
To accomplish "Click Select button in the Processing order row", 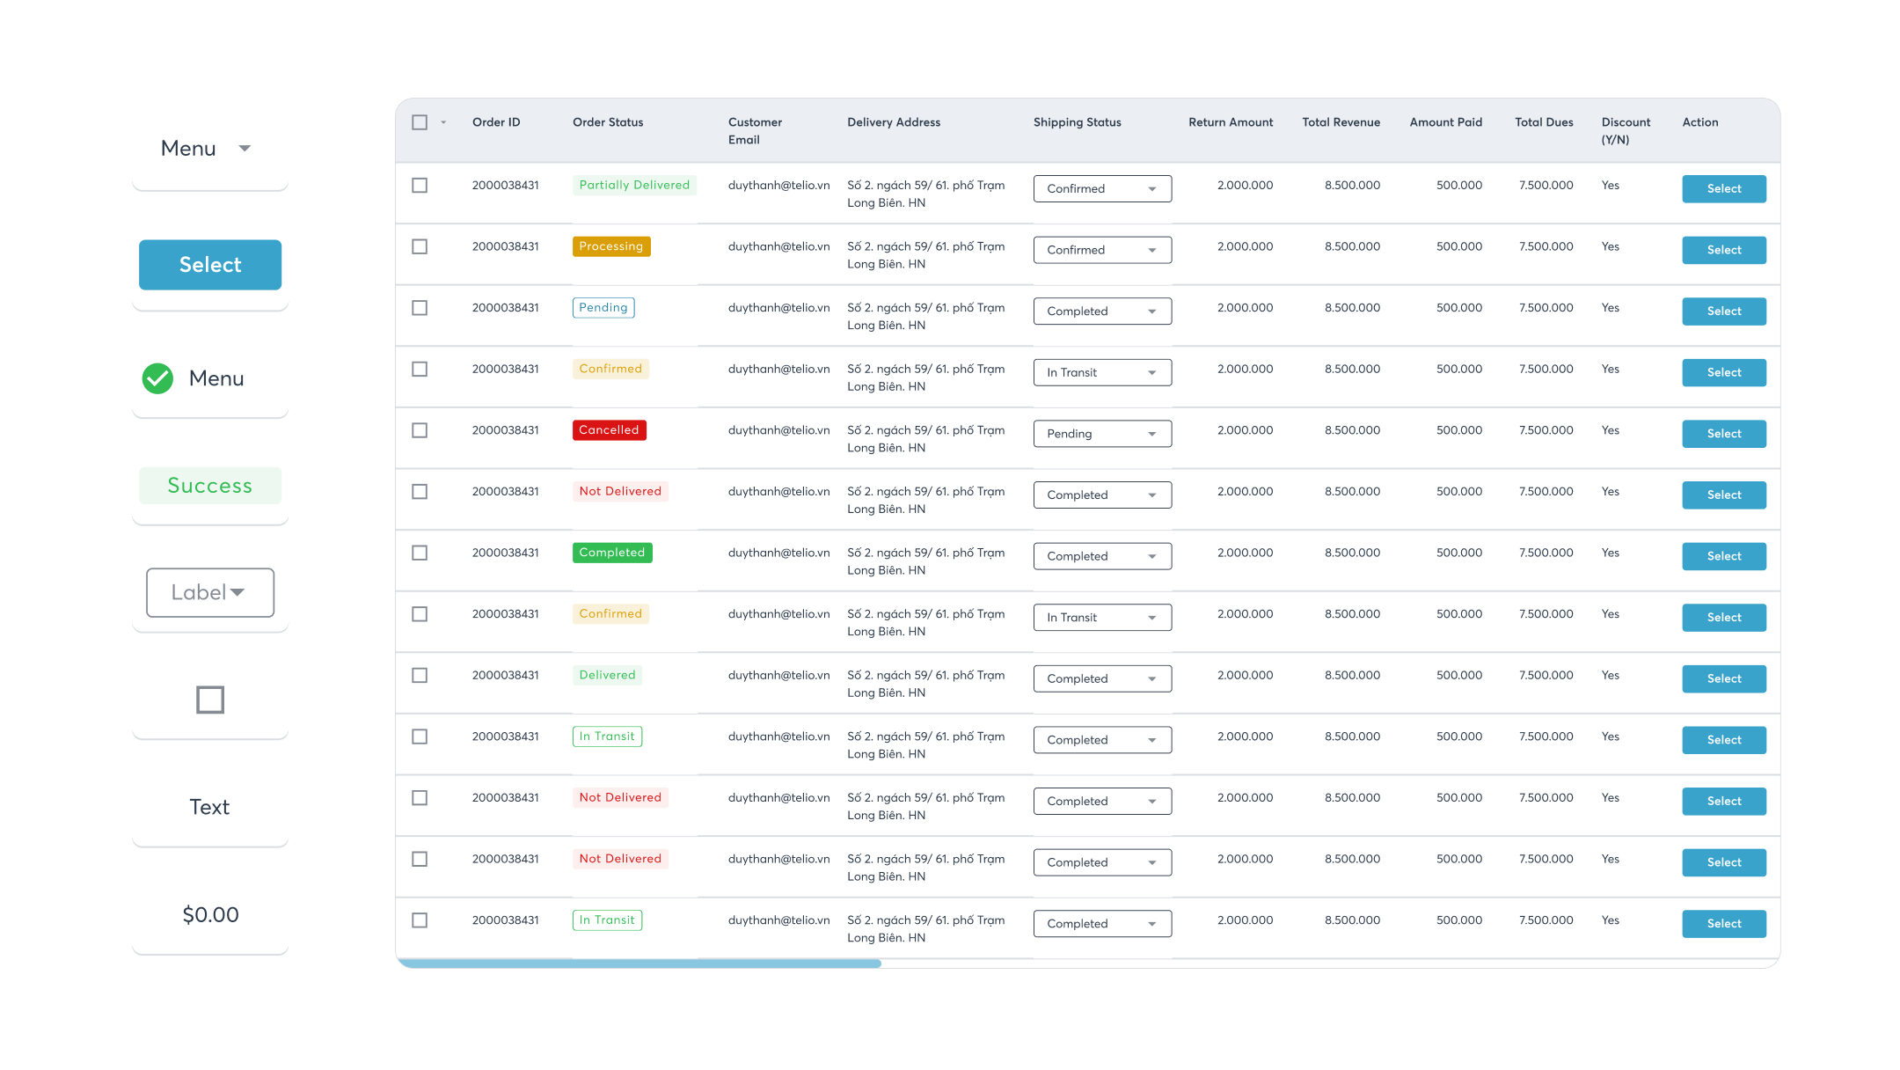I will [1723, 250].
